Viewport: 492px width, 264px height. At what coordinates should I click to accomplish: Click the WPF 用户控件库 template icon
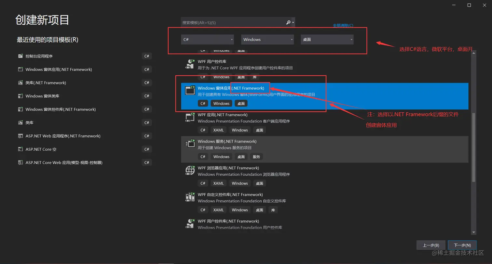pyautogui.click(x=190, y=64)
